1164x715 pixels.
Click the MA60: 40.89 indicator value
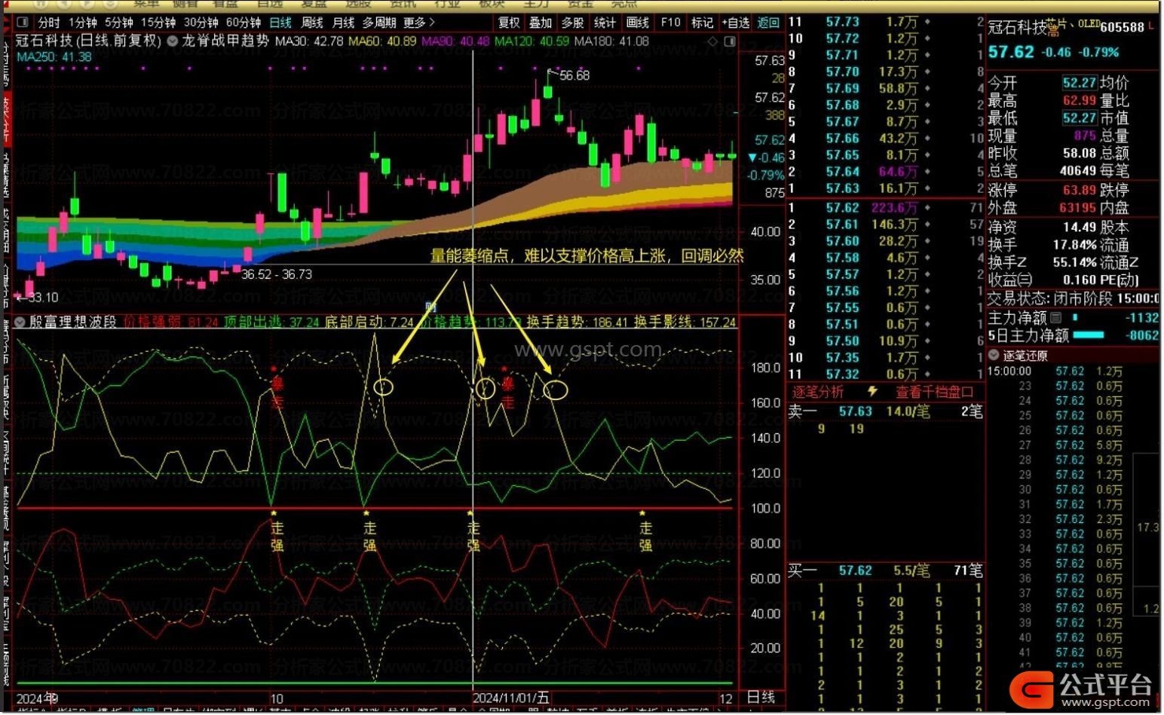pos(382,41)
